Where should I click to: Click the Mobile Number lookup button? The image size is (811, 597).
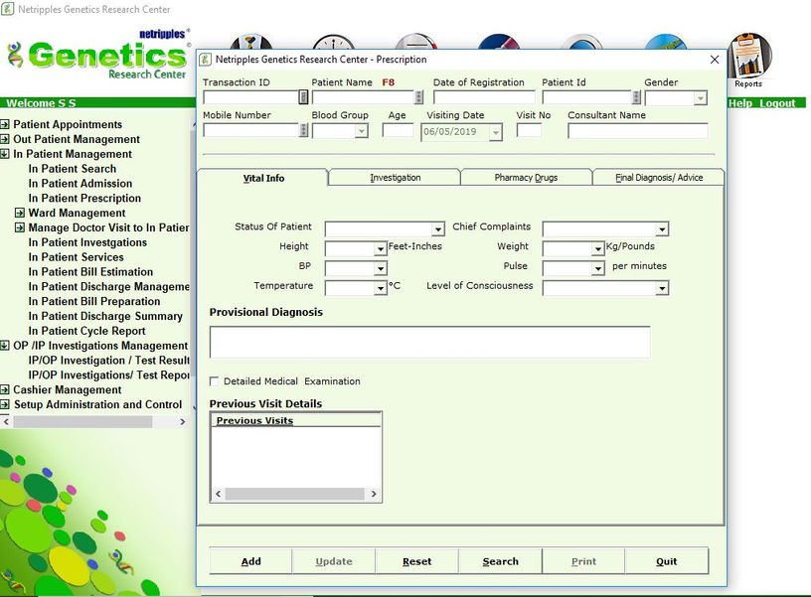pos(303,130)
